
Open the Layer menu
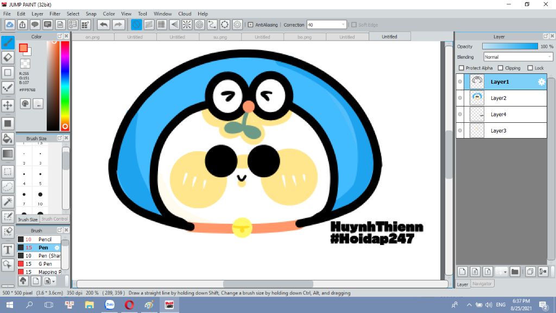(37, 14)
